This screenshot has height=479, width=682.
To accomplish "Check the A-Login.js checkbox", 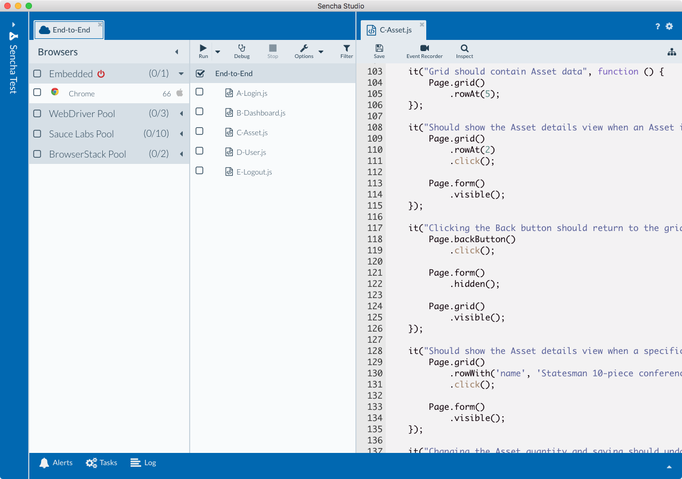I will coord(199,92).
